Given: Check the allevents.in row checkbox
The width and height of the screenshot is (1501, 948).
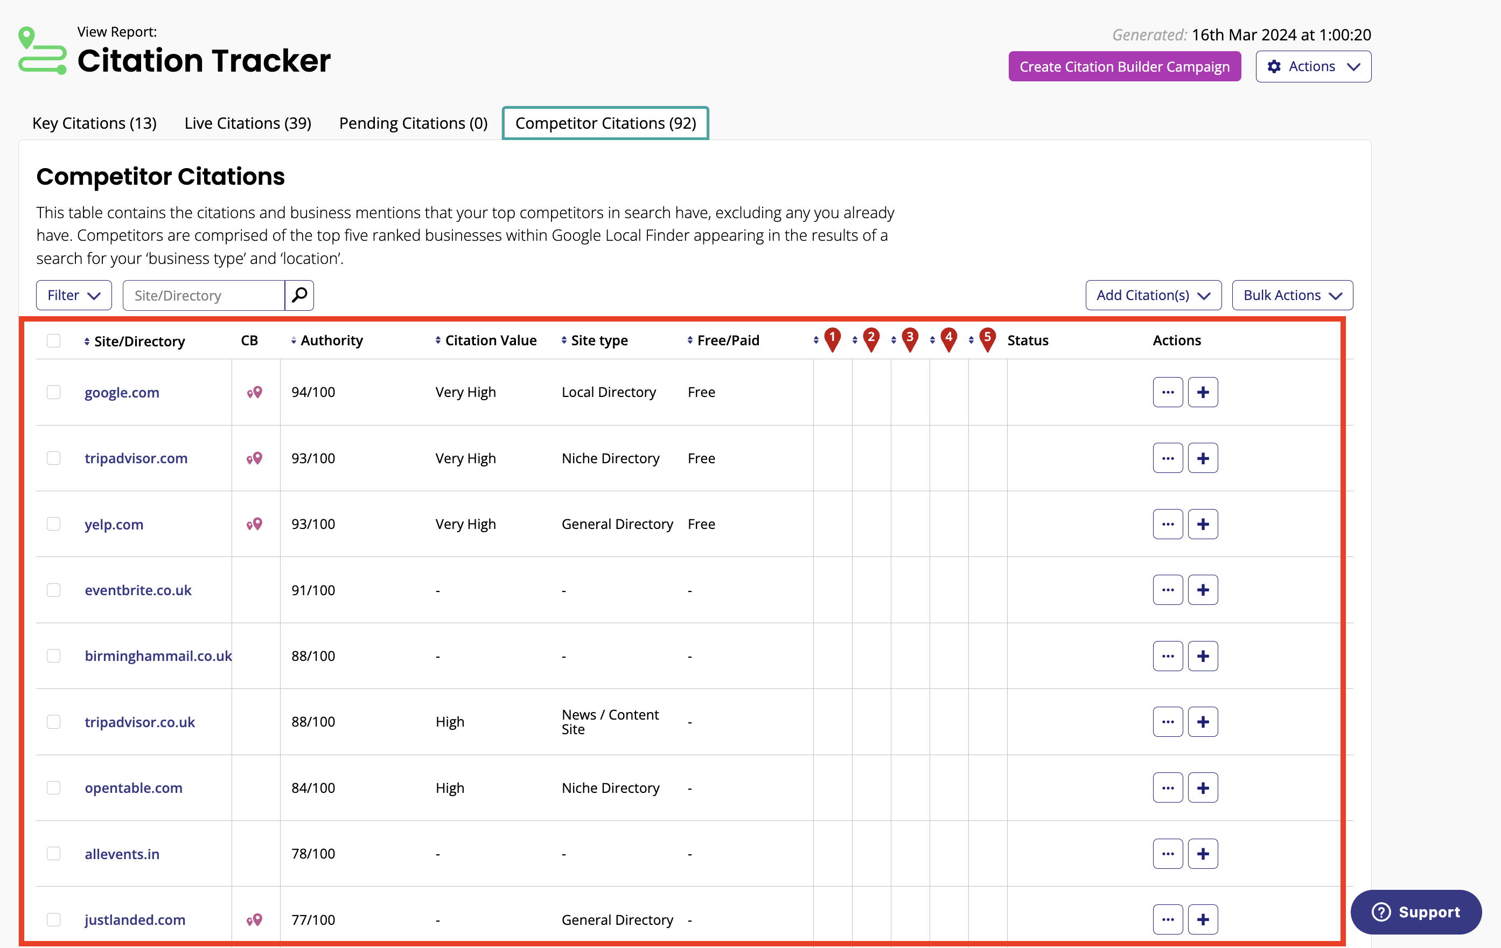Looking at the screenshot, I should tap(54, 853).
